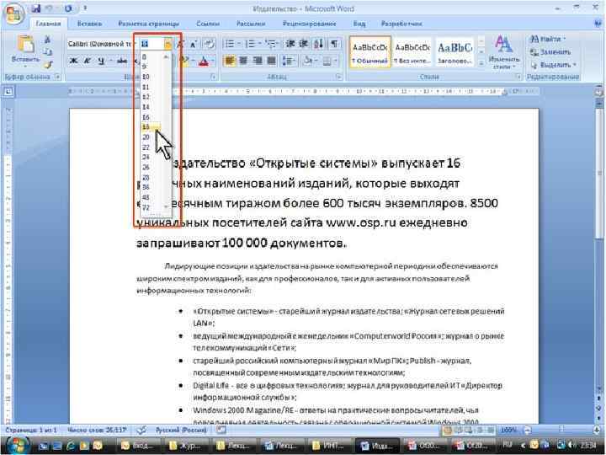This screenshot has height=455, width=606.
Task: Apply Заголовок heading style
Action: tap(454, 52)
